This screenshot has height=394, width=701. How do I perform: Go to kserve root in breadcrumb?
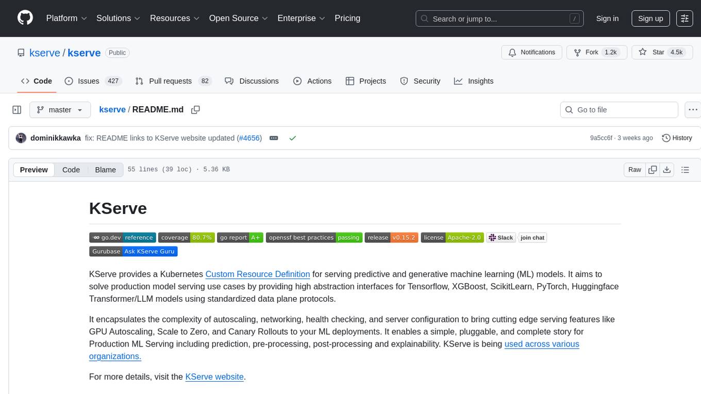coord(112,110)
